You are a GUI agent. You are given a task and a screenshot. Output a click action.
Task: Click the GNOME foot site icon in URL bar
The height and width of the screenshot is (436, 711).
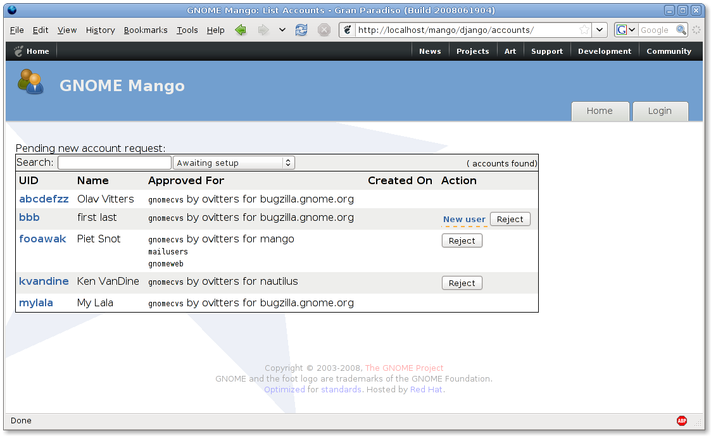pos(348,30)
